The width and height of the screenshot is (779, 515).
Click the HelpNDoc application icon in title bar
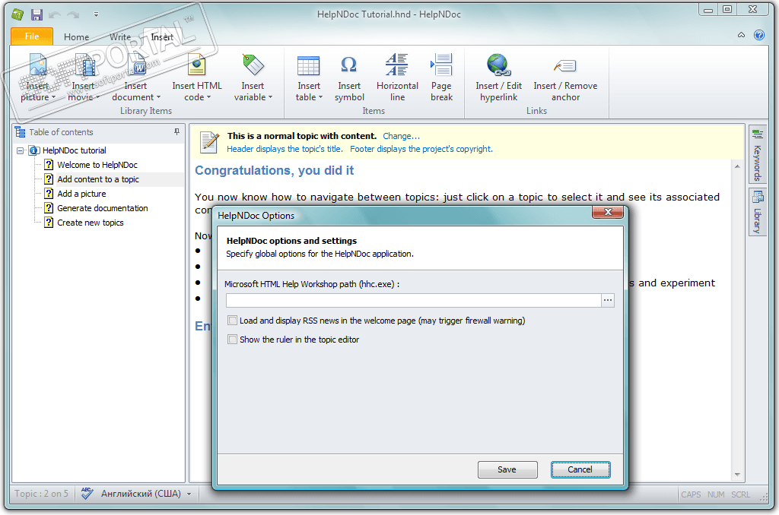(x=18, y=14)
